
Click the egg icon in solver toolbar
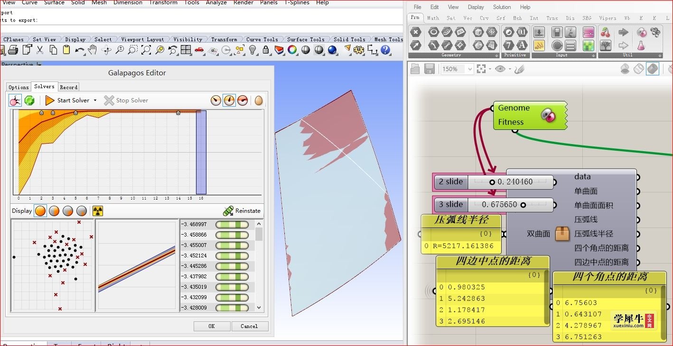click(x=259, y=100)
